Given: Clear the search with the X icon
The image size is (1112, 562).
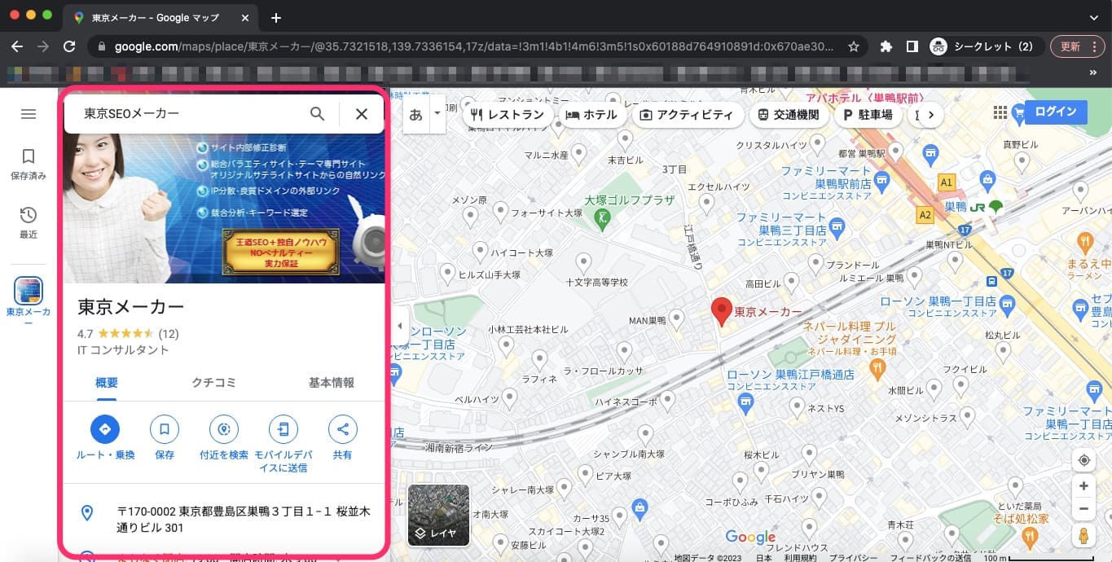Looking at the screenshot, I should 362,114.
